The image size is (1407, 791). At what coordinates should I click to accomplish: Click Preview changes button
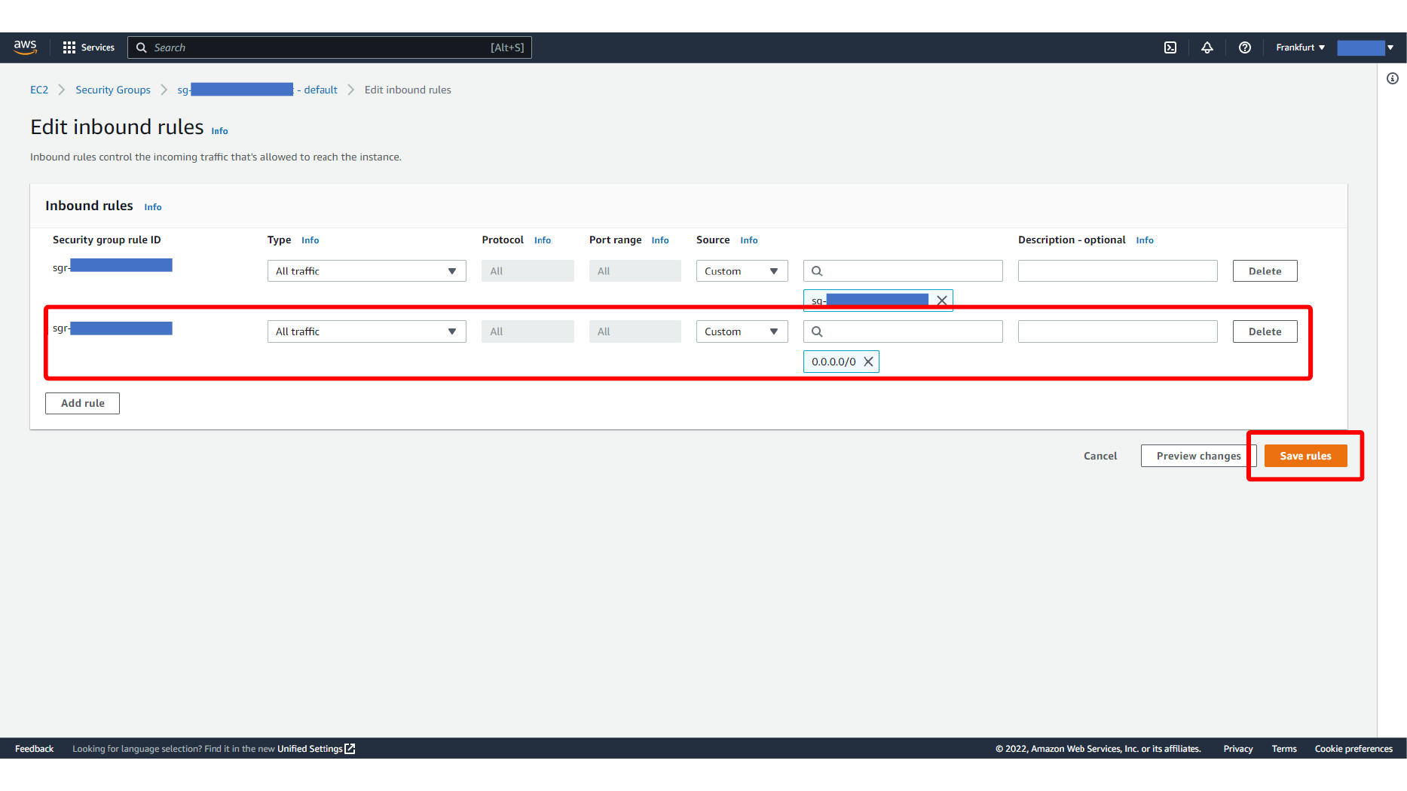pos(1198,456)
